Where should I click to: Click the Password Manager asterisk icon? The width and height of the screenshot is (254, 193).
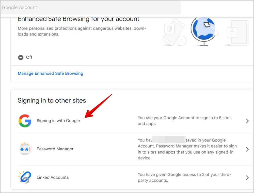pos(25,149)
